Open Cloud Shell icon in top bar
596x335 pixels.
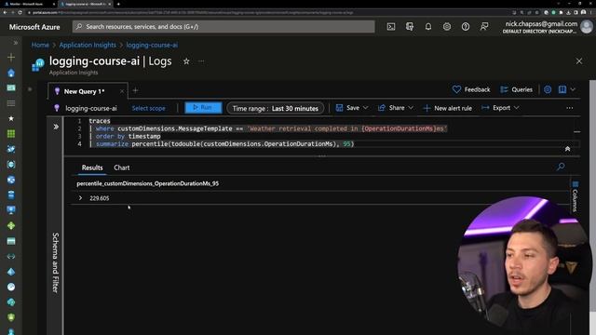click(x=391, y=27)
